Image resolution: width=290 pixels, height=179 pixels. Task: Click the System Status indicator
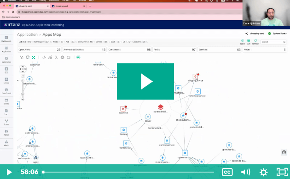[x=277, y=34]
